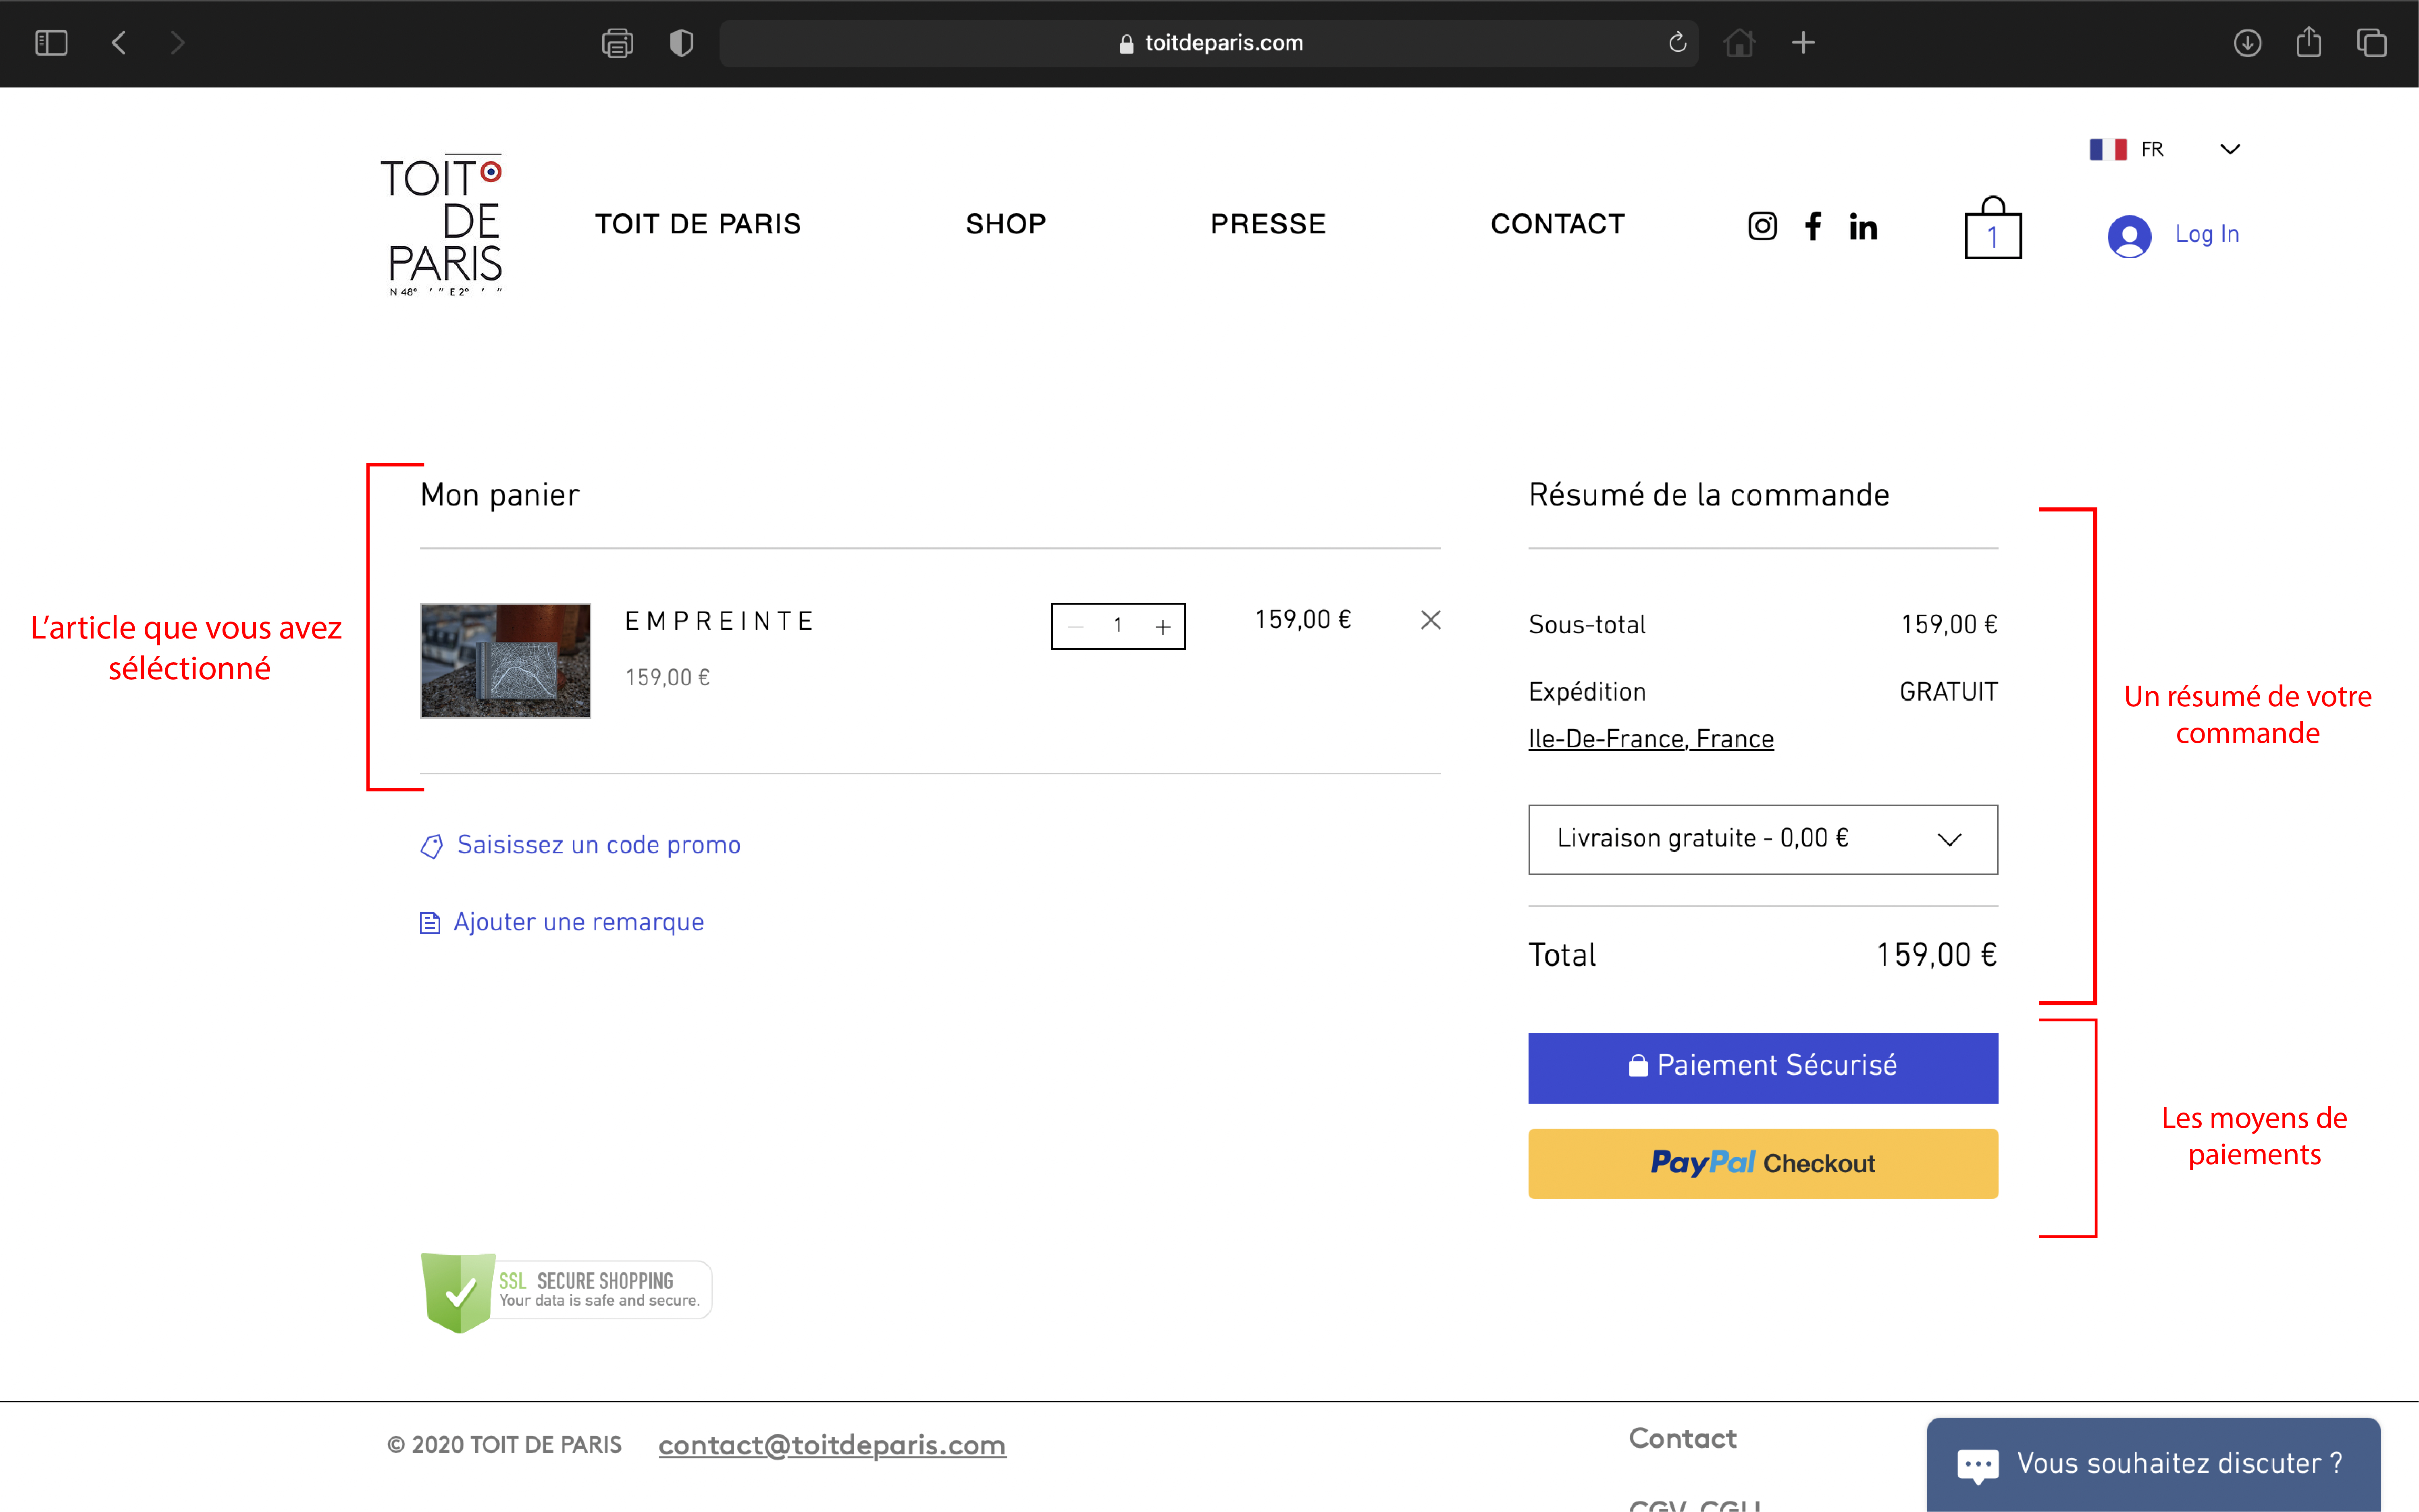2419x1512 pixels.
Task: Click the GRATUIT shipping value
Action: point(1948,692)
